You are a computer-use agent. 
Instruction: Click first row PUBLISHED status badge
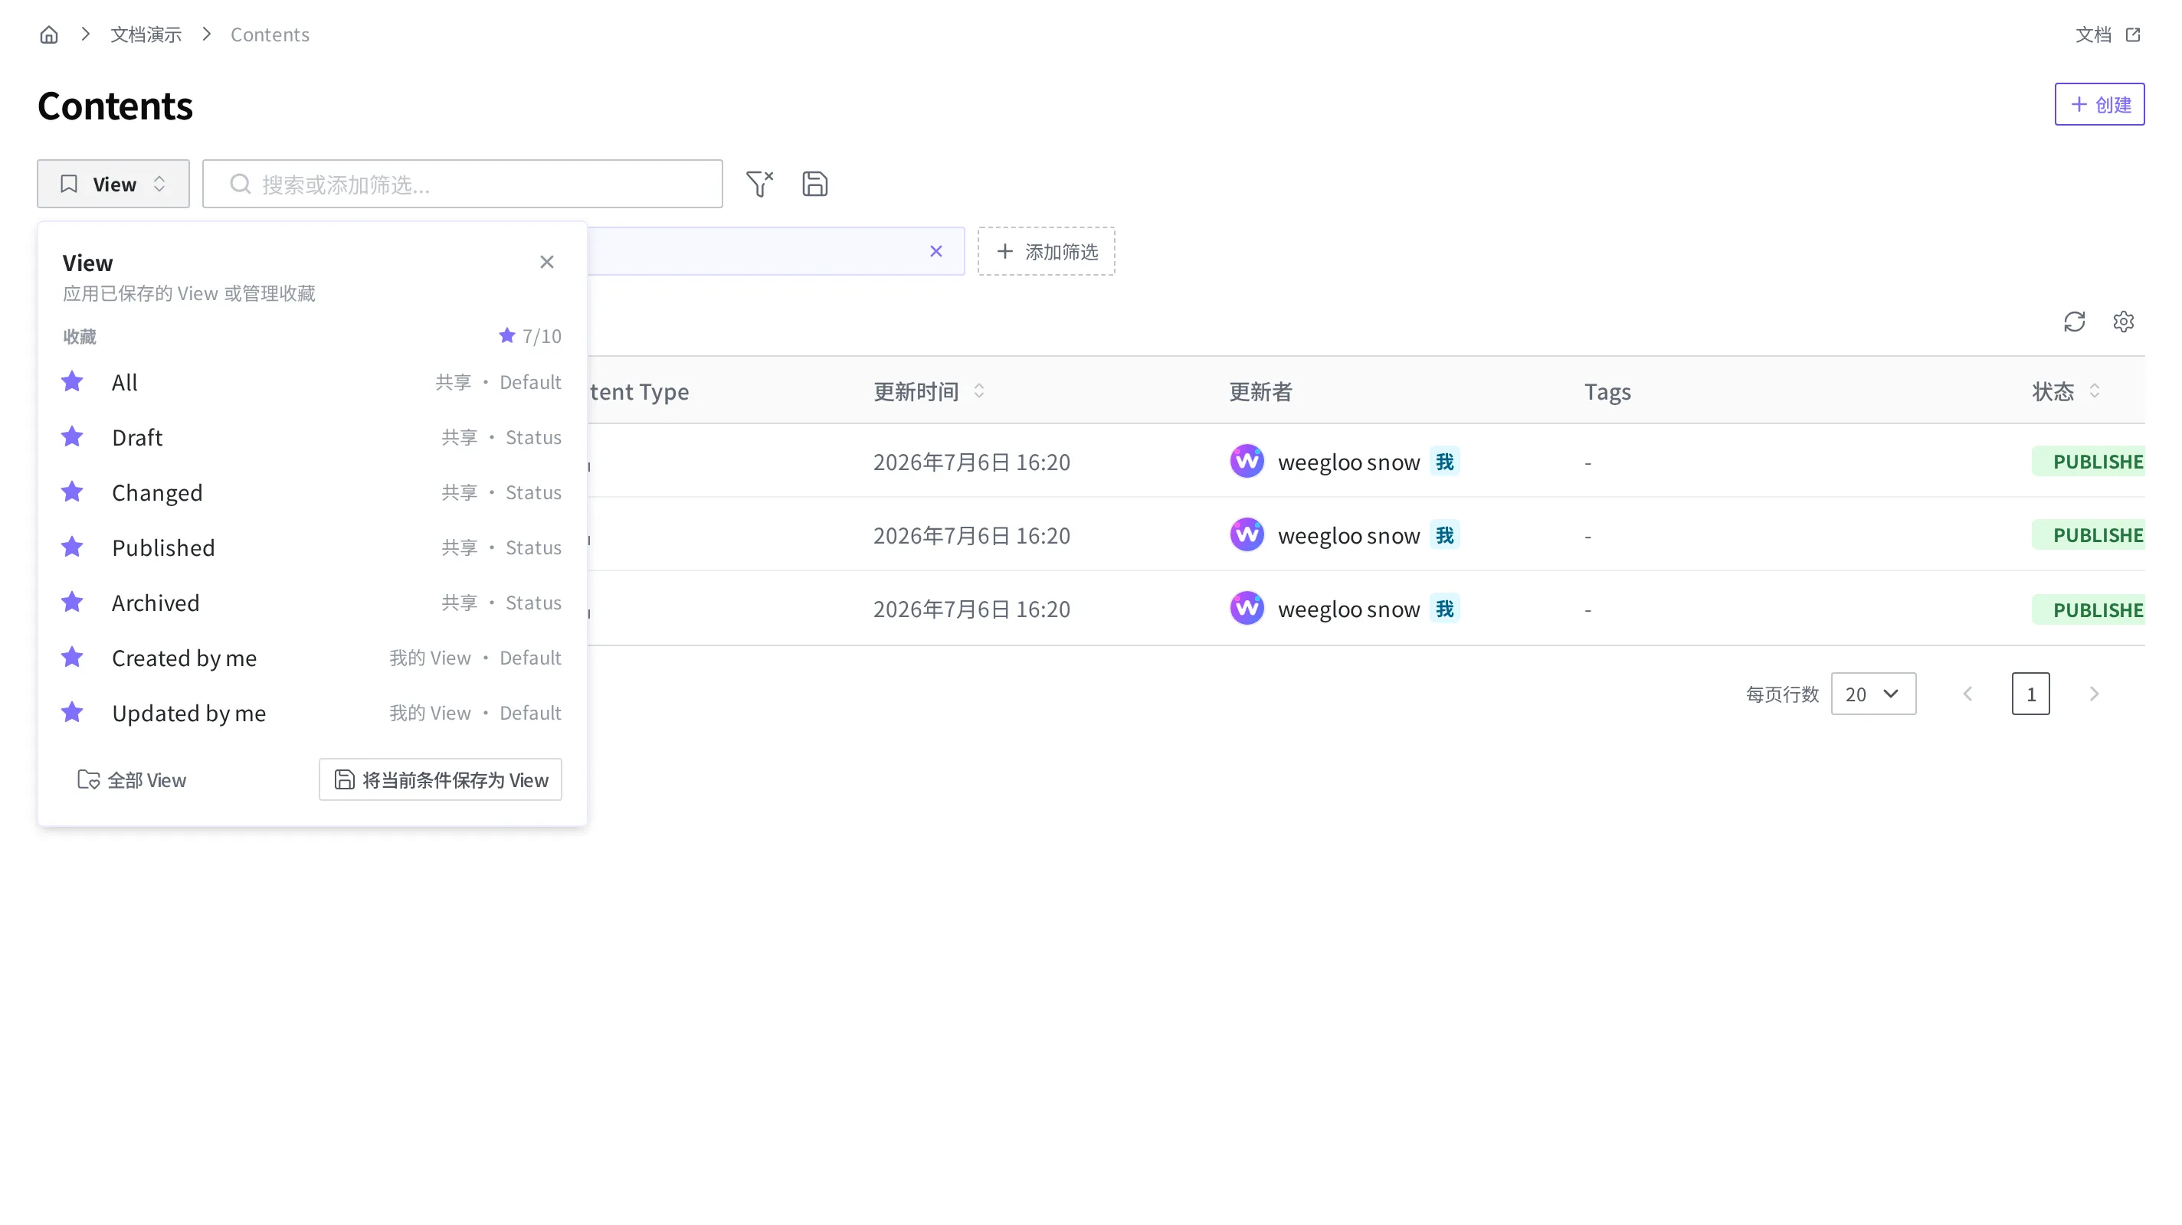(x=2089, y=462)
